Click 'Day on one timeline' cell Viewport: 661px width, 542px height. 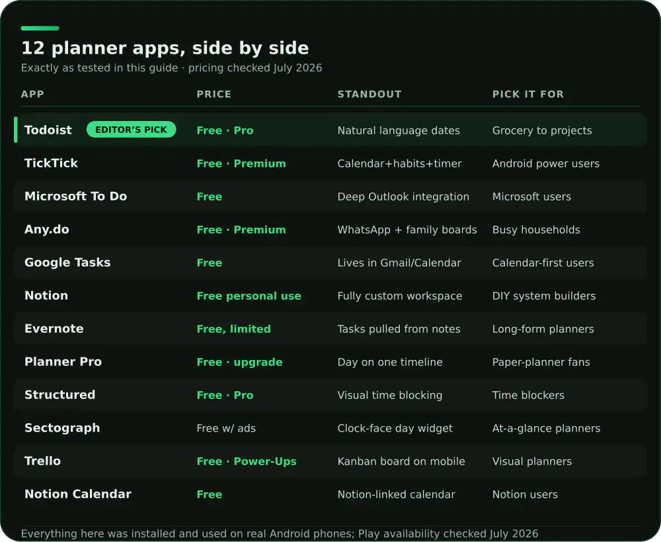click(391, 362)
